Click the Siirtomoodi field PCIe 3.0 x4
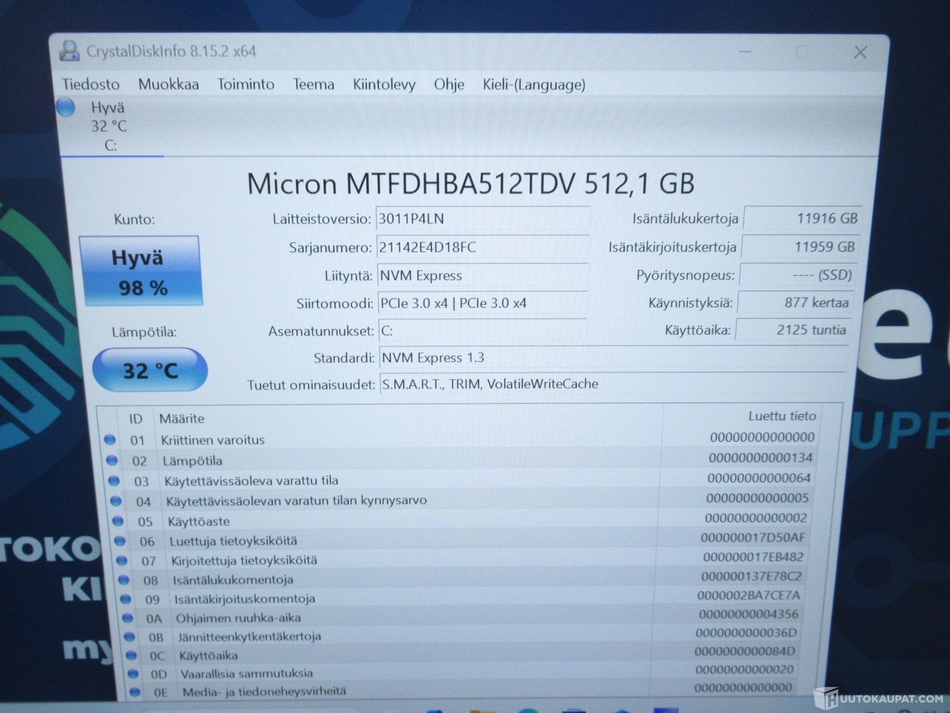 pyautogui.click(x=483, y=303)
